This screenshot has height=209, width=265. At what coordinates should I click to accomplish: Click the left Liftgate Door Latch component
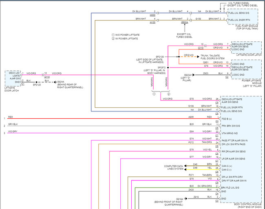(13, 78)
